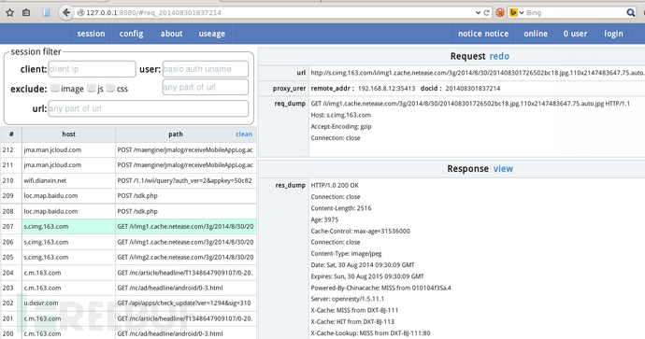
Task: Toggle the exclude css checkbox
Action: [110, 88]
